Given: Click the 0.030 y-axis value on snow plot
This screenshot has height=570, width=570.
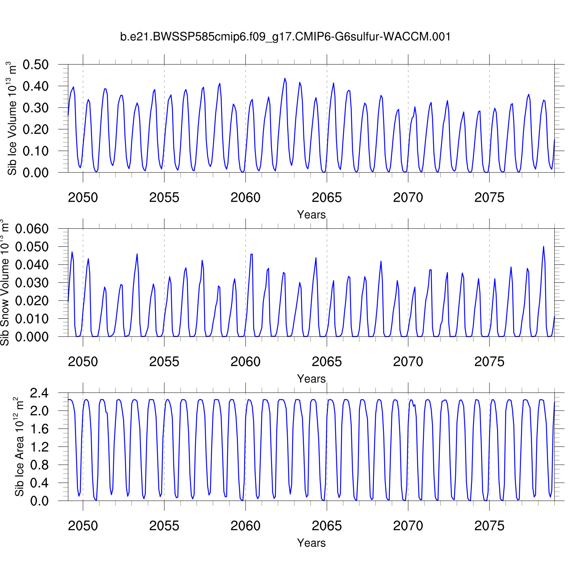Looking at the screenshot, I should pos(32,283).
